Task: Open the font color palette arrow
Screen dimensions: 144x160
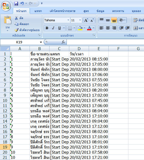Action: pyautogui.click(x=94, y=28)
